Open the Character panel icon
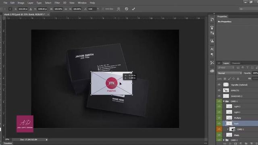The height and width of the screenshot is (145, 258). (x=212, y=49)
